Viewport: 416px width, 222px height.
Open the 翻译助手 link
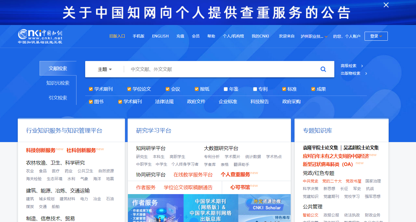[x=241, y=164]
